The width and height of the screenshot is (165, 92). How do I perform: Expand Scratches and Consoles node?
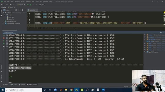pos(3,23)
